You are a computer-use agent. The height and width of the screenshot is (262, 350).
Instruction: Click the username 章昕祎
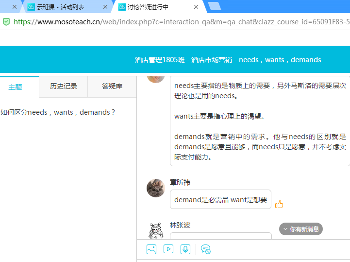(x=180, y=182)
